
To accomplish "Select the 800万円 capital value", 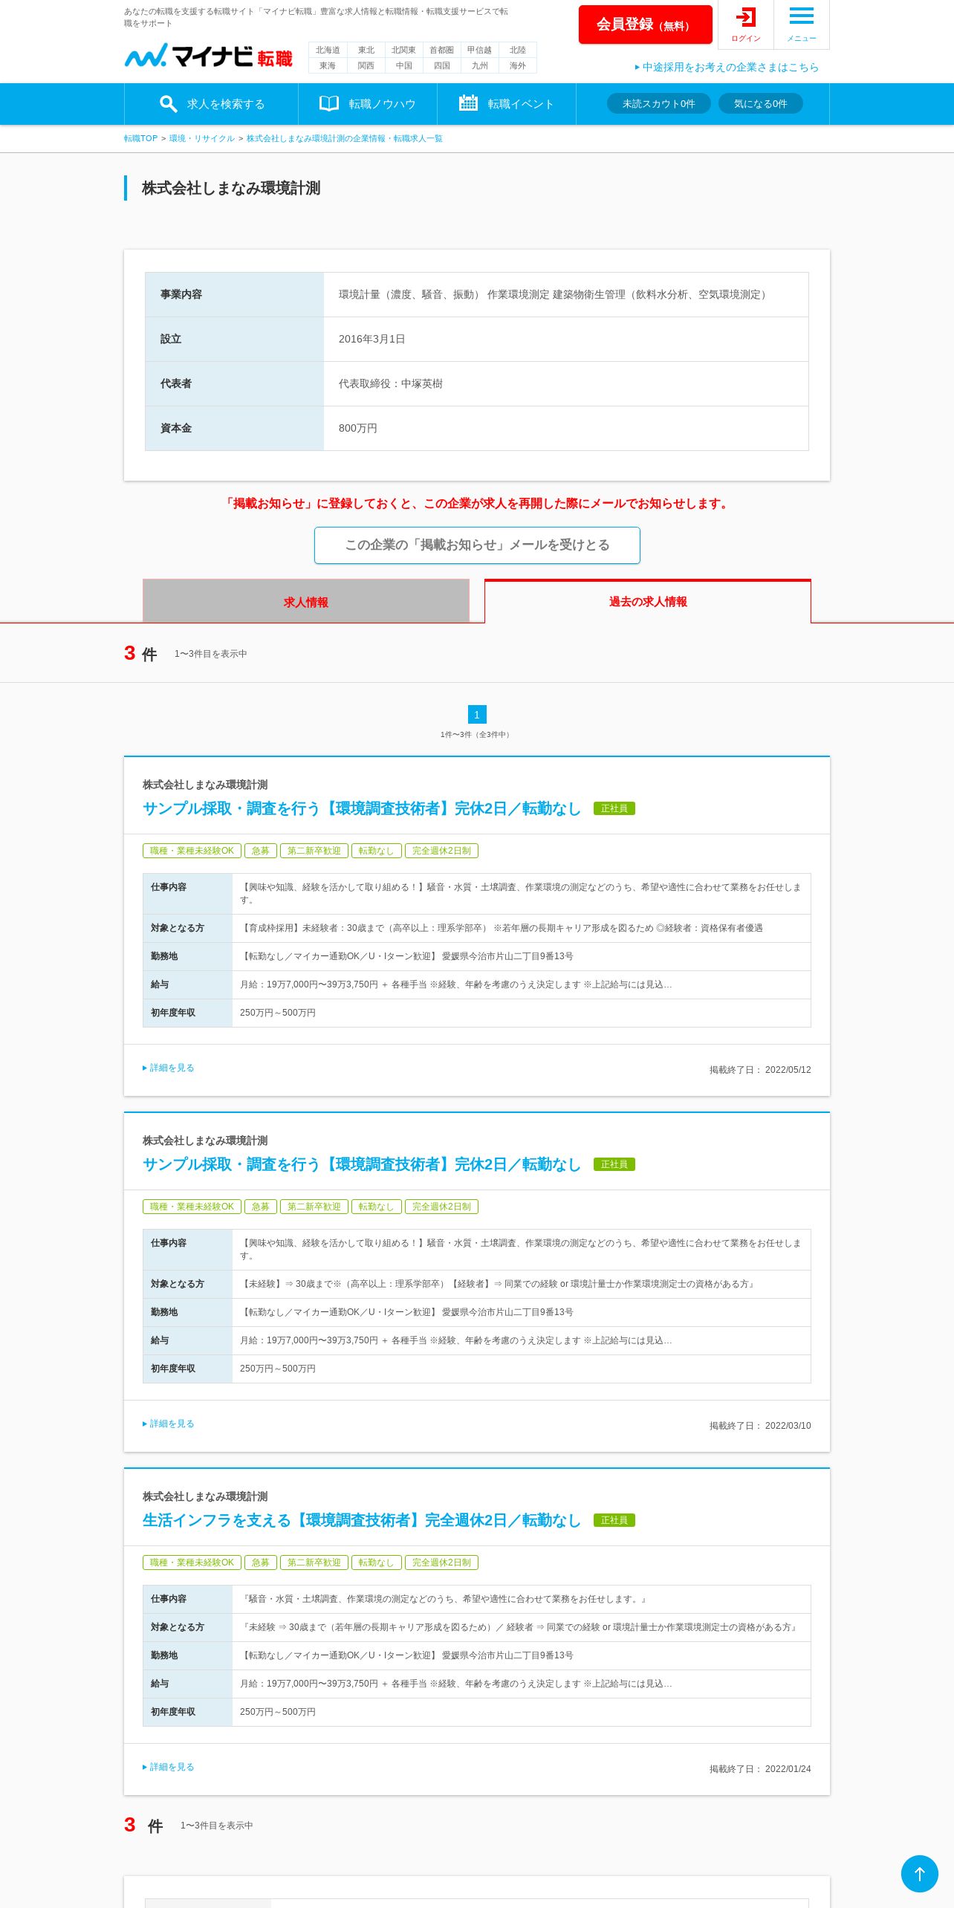I will point(358,428).
